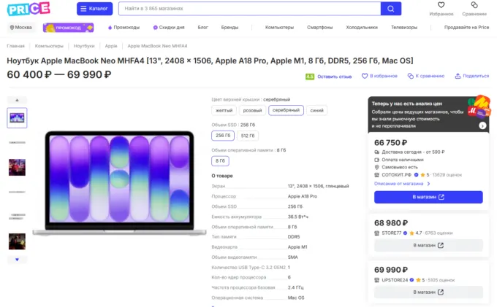
Task: Click the '13629 оценок' reviews count
Action: (x=447, y=175)
